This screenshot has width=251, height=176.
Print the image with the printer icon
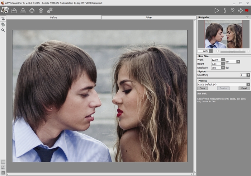pos(32,10)
